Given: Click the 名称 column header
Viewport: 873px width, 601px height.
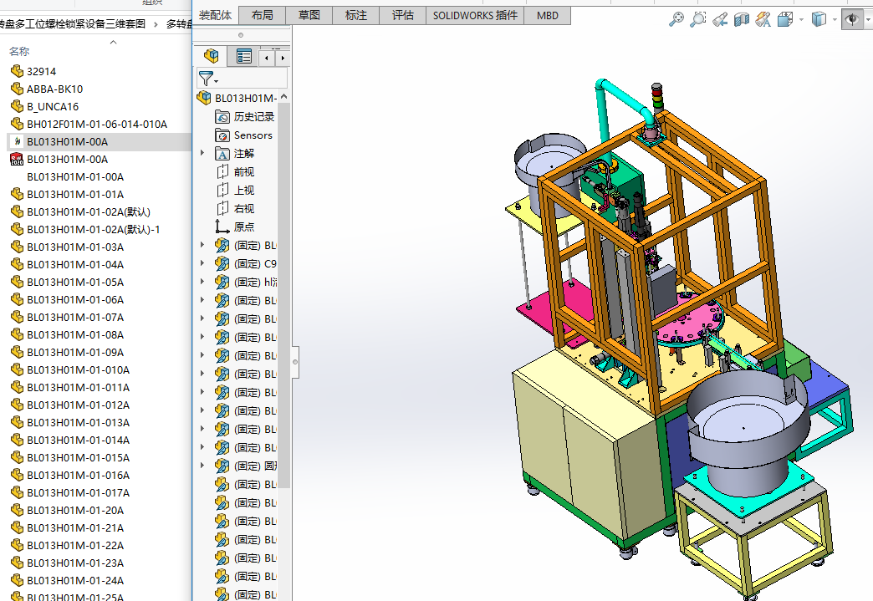Looking at the screenshot, I should tap(19, 52).
